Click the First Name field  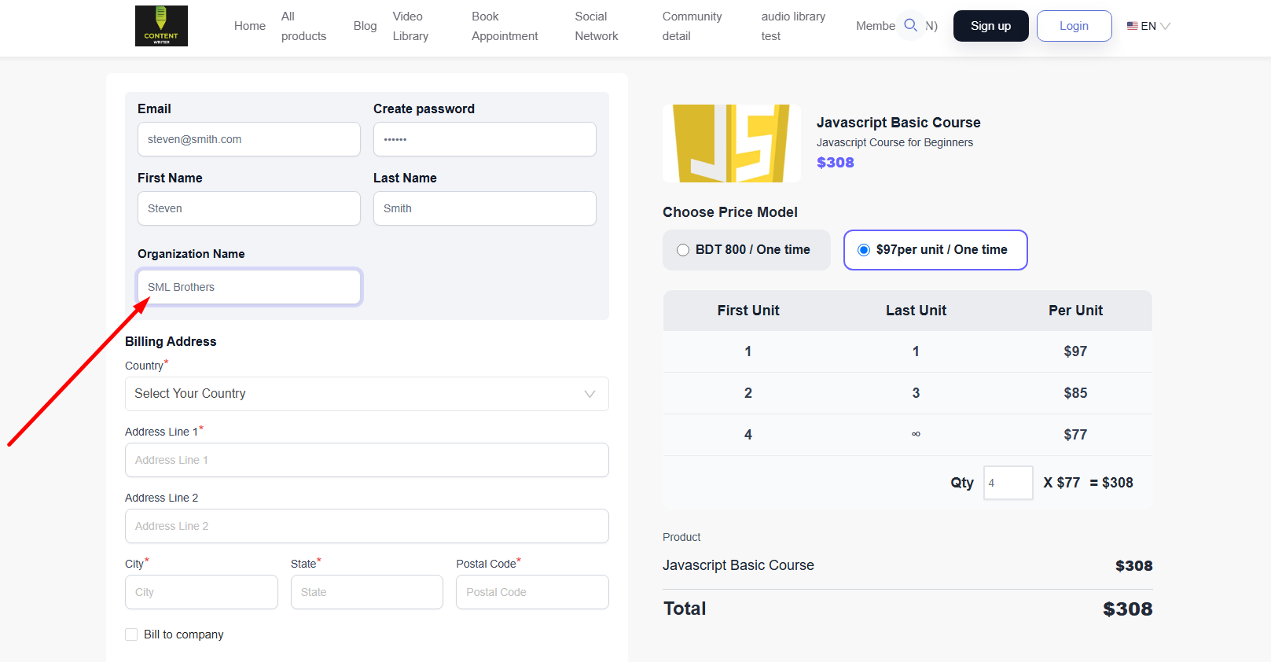(x=249, y=208)
